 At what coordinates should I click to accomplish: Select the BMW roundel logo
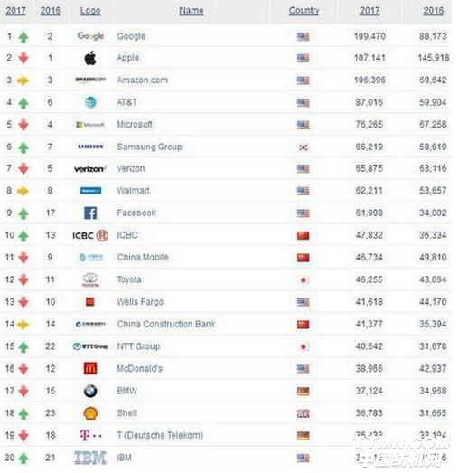pyautogui.click(x=90, y=391)
